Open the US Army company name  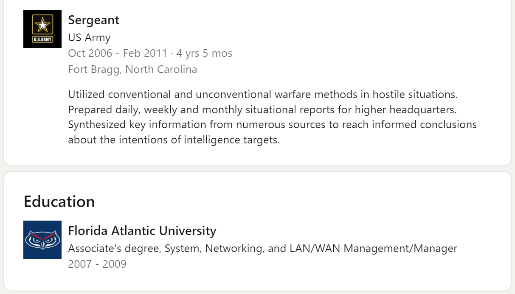click(x=89, y=37)
